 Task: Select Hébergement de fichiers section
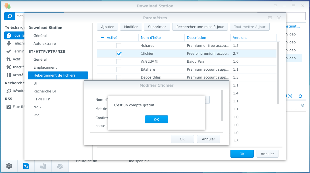58,75
